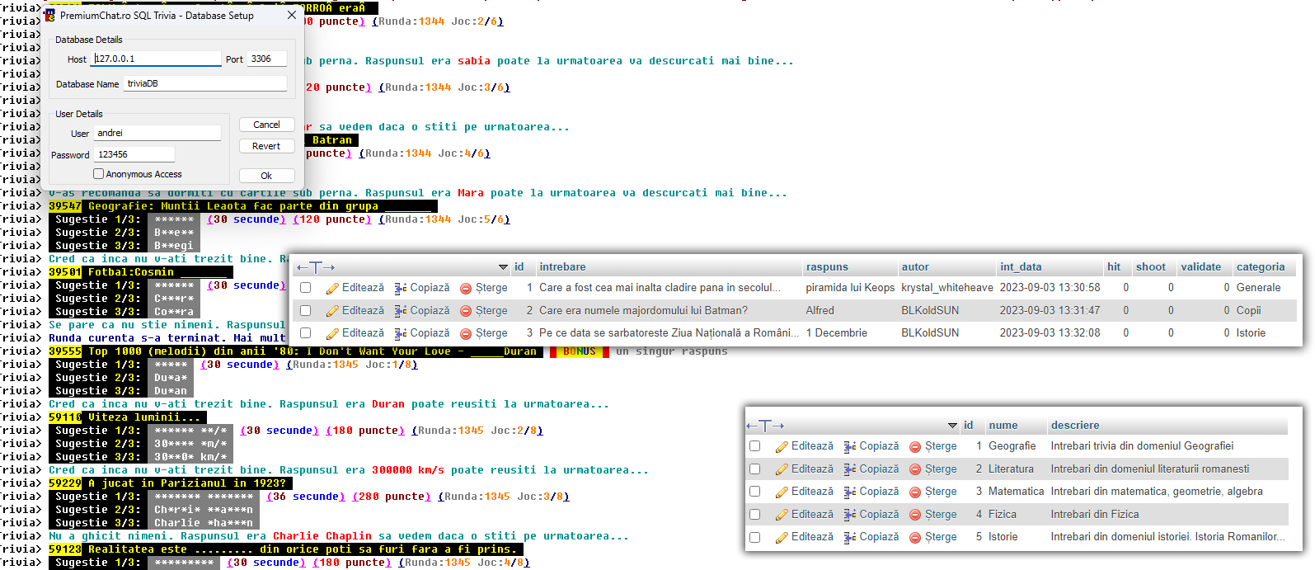Click the copy icon for Matematica row
Screen dimensions: 1315x570
(x=850, y=492)
